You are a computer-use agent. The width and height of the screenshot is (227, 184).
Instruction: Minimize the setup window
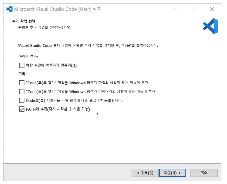(x=175, y=9)
